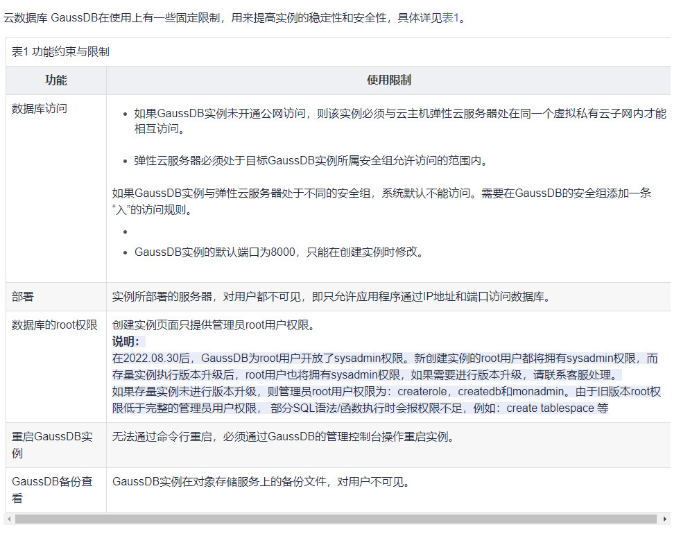Click the highlighted text starting 在2022.08.30后
Image resolution: width=681 pixels, height=536 pixels.
[x=386, y=367]
